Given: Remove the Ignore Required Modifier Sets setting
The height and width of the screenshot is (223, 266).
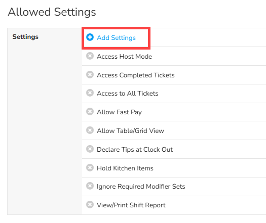Looking at the screenshot, I should coord(90,186).
